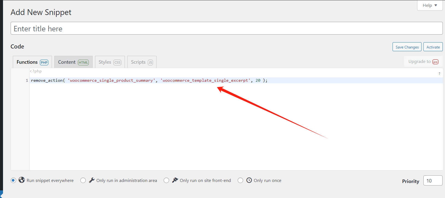The image size is (445, 198).
Task: Pick the Only run once radio button
Action: [240, 180]
